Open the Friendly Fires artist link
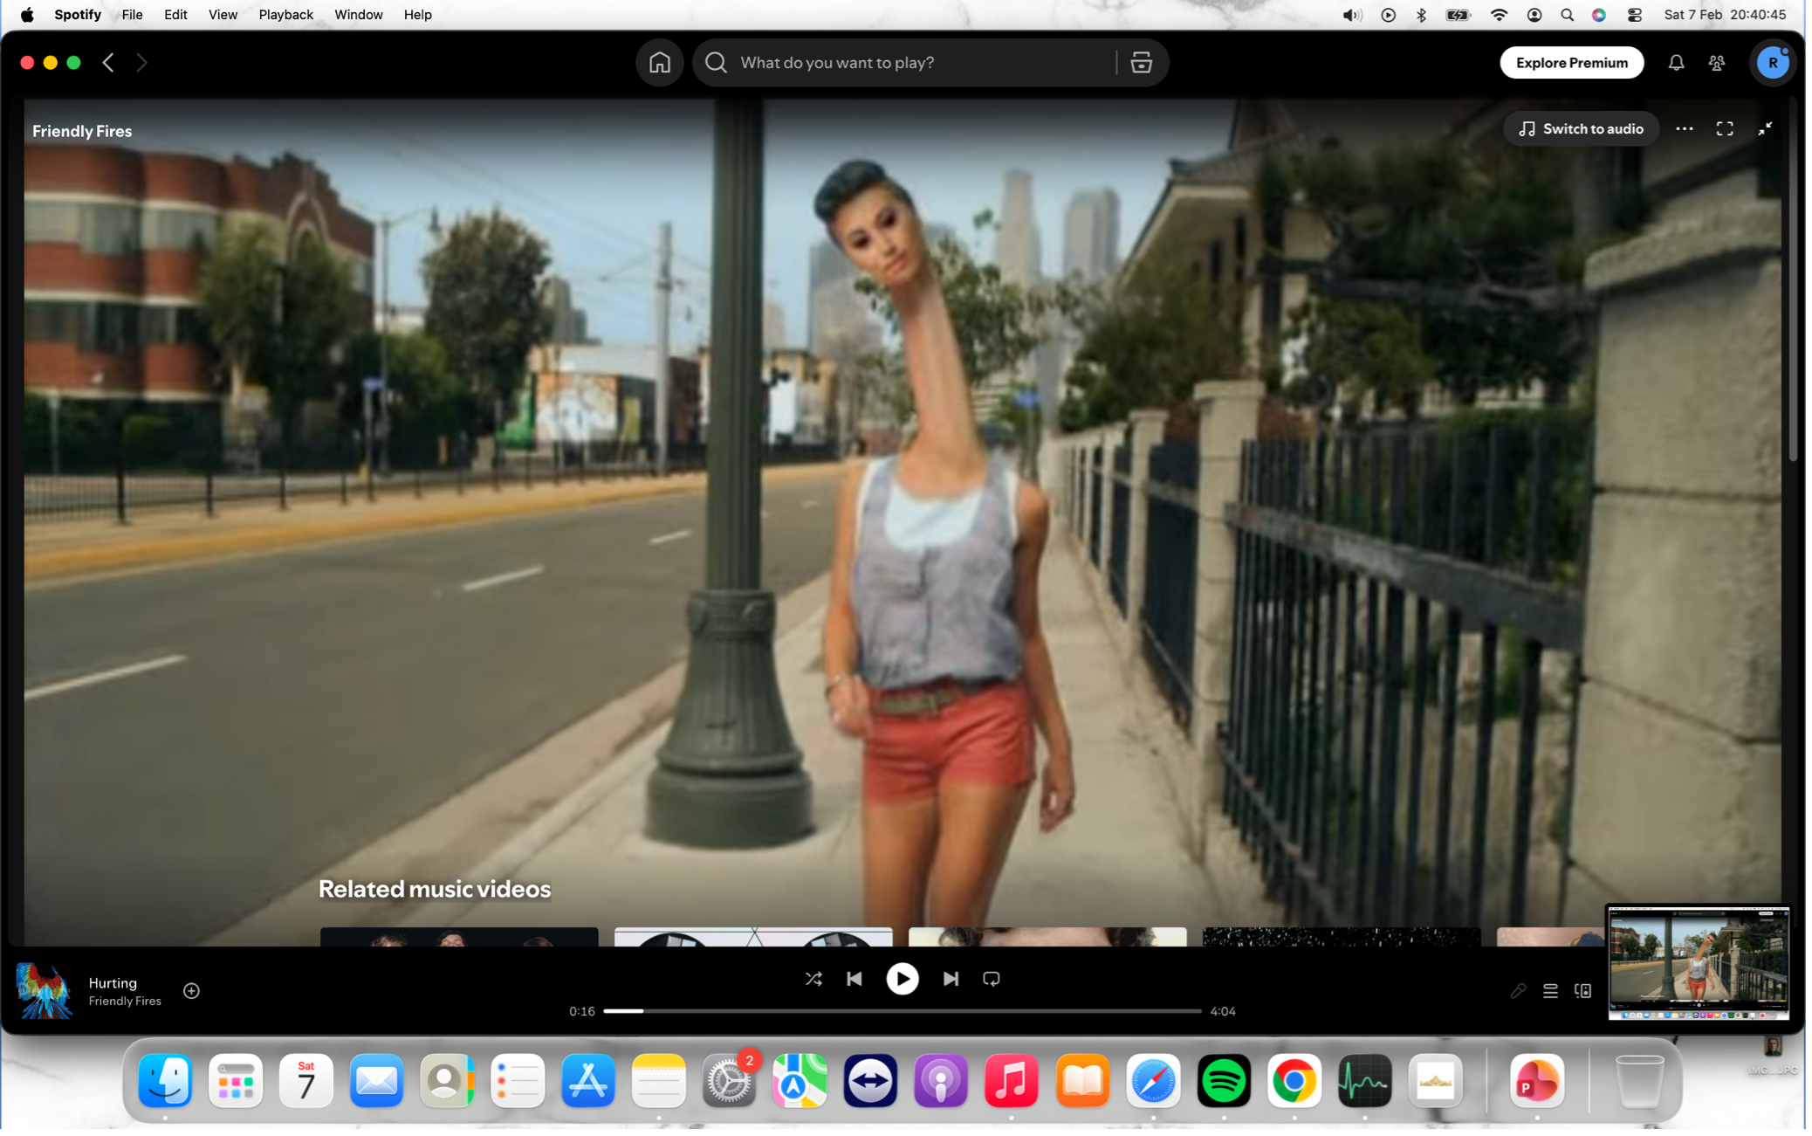This screenshot has width=1812, height=1136. [x=125, y=1002]
